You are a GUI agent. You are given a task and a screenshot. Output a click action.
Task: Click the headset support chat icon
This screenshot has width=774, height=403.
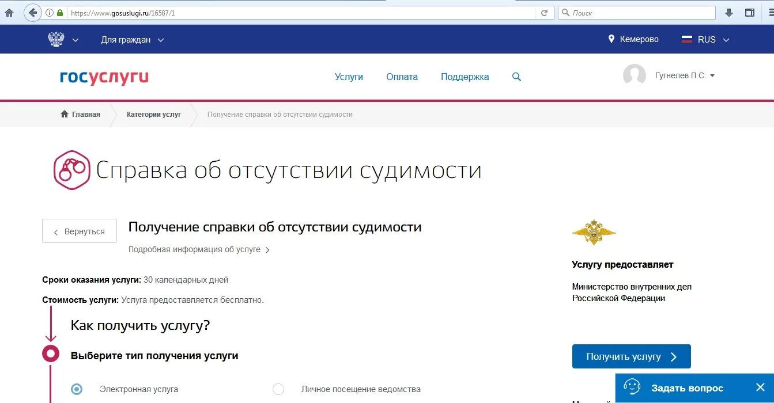(632, 387)
